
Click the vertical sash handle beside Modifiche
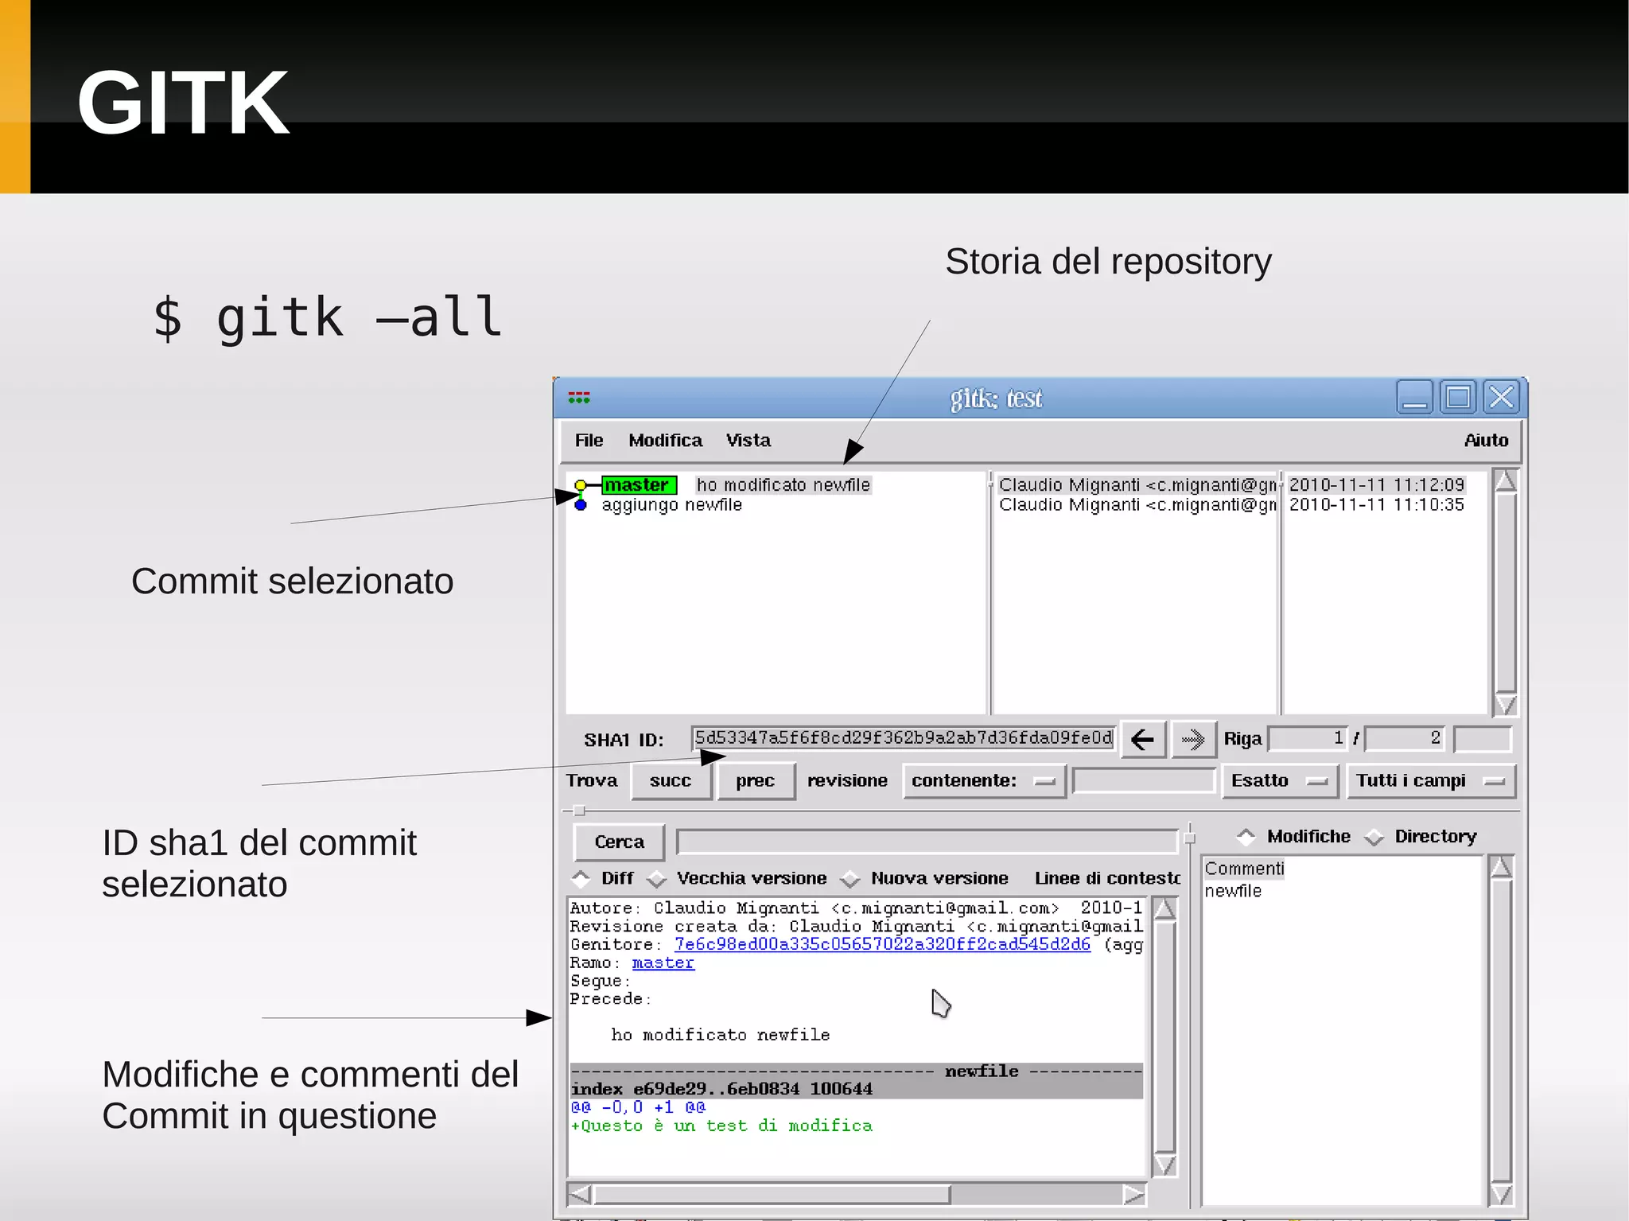click(1190, 838)
